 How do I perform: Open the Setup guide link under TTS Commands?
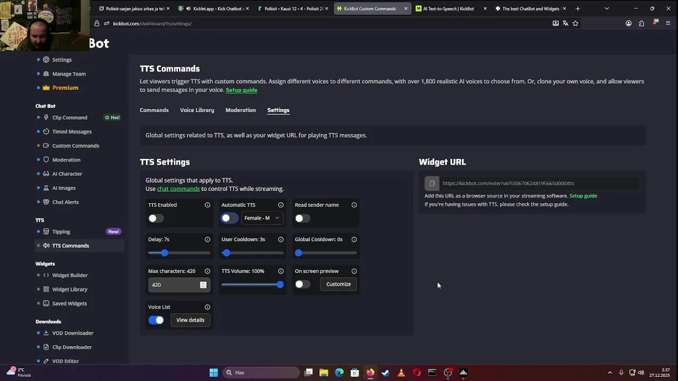pyautogui.click(x=242, y=90)
